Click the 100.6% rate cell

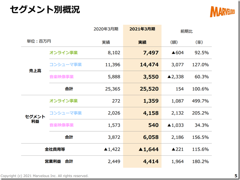pos(200,89)
